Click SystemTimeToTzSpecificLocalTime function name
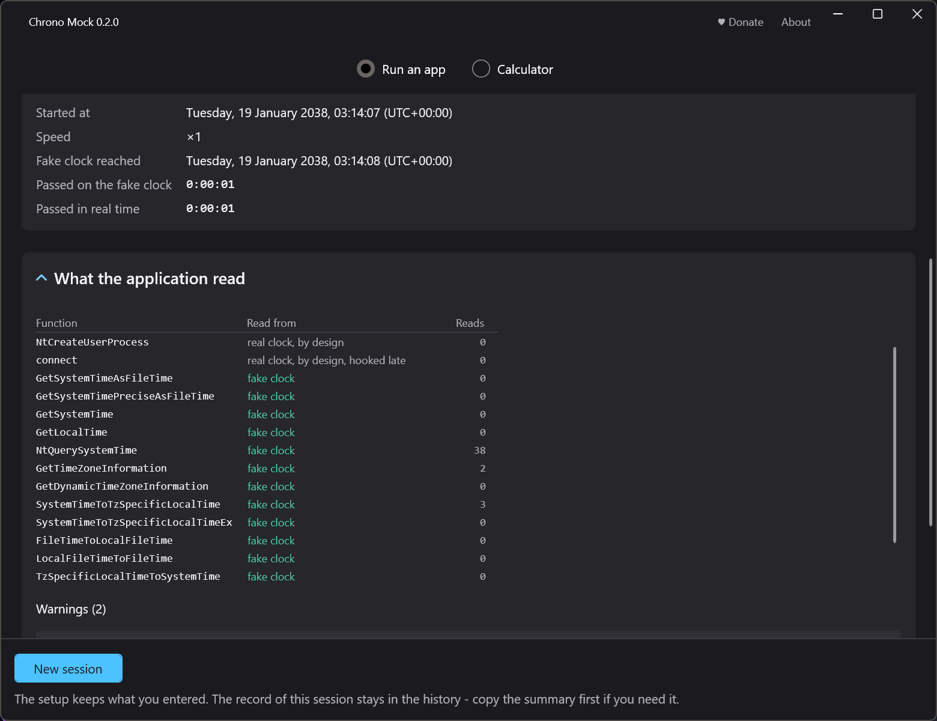937x721 pixels. [128, 504]
